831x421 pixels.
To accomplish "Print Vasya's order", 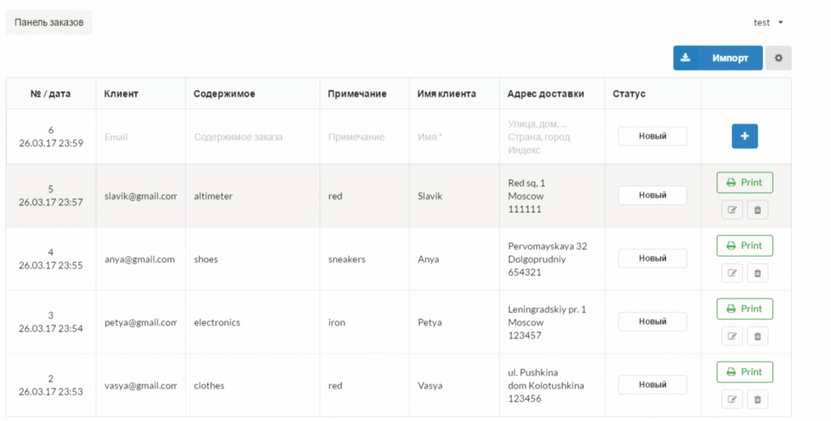I will [x=744, y=372].
